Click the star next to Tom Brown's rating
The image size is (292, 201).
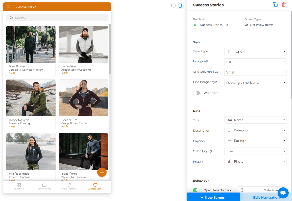[14, 73]
